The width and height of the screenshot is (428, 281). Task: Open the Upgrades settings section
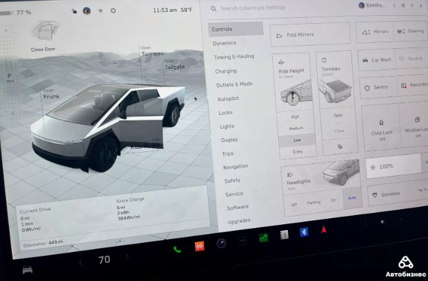tap(239, 221)
